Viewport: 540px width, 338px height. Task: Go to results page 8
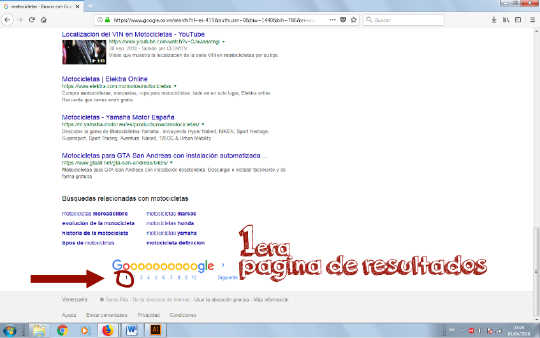179,277
